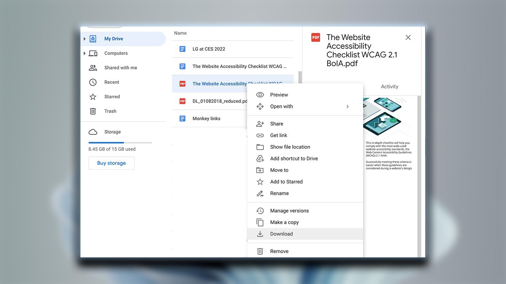The height and width of the screenshot is (284, 506).
Task: Open My Drive in the sidebar
Action: [123, 39]
